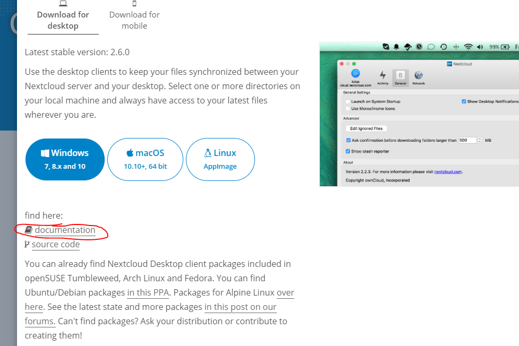Open the Time Machine icon in the menu bar
The image size is (519, 346).
(x=443, y=47)
